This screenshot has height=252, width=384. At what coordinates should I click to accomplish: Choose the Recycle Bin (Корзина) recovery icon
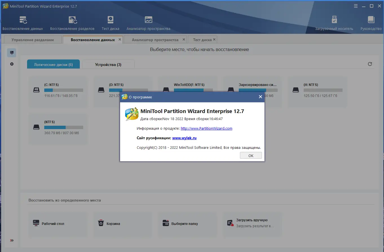click(101, 223)
